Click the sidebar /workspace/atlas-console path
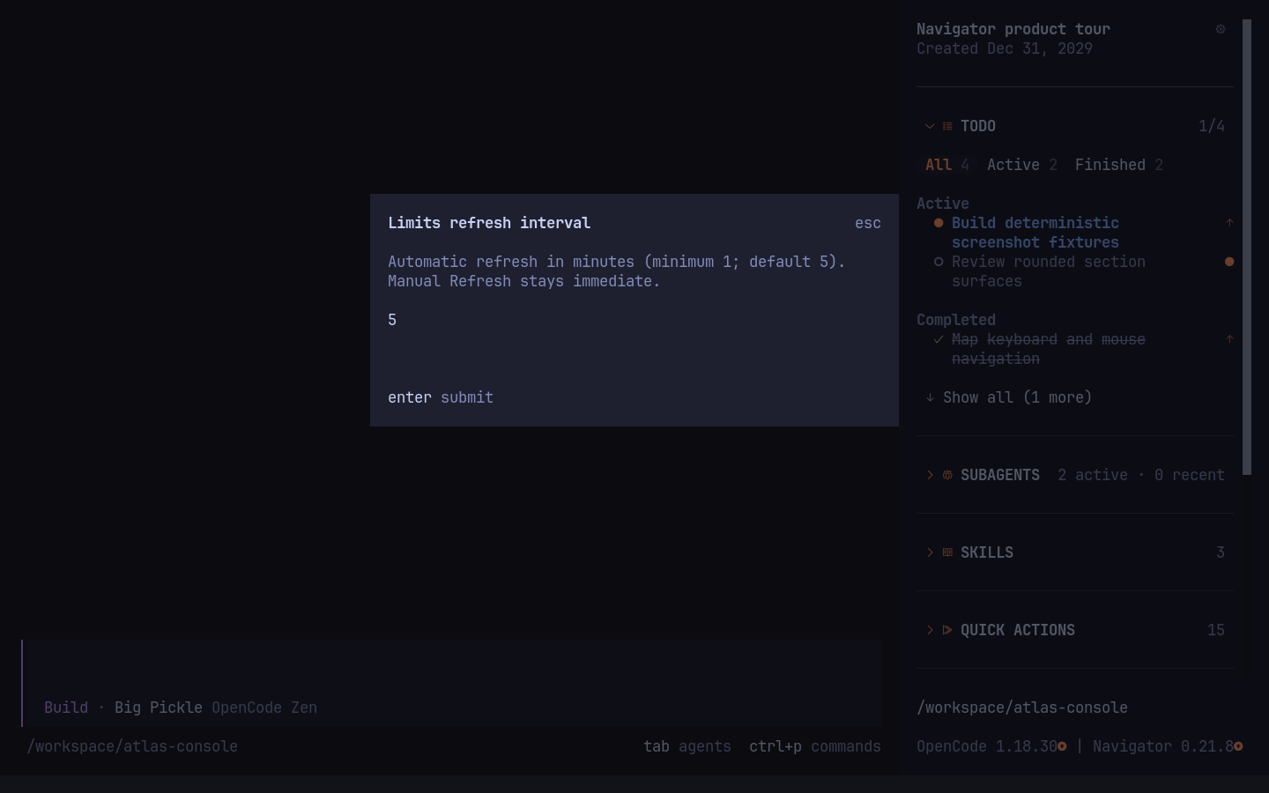This screenshot has width=1269, height=793. click(x=1022, y=708)
